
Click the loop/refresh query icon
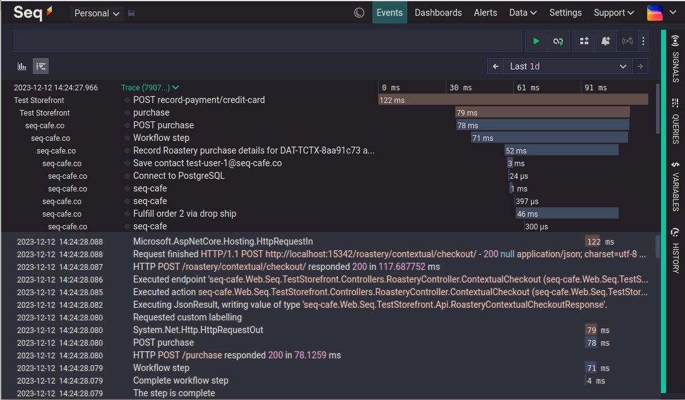558,41
